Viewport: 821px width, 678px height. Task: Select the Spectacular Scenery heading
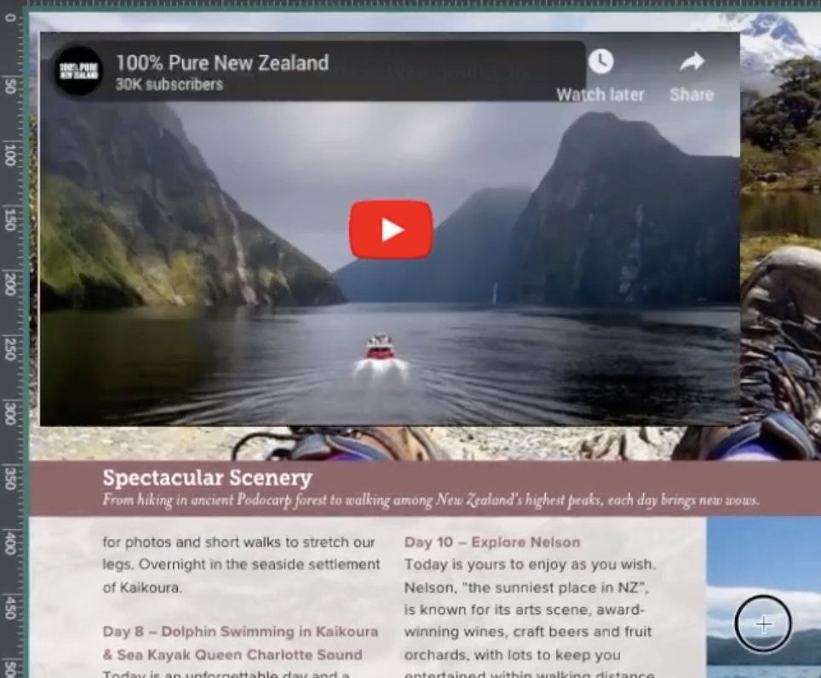coord(207,478)
